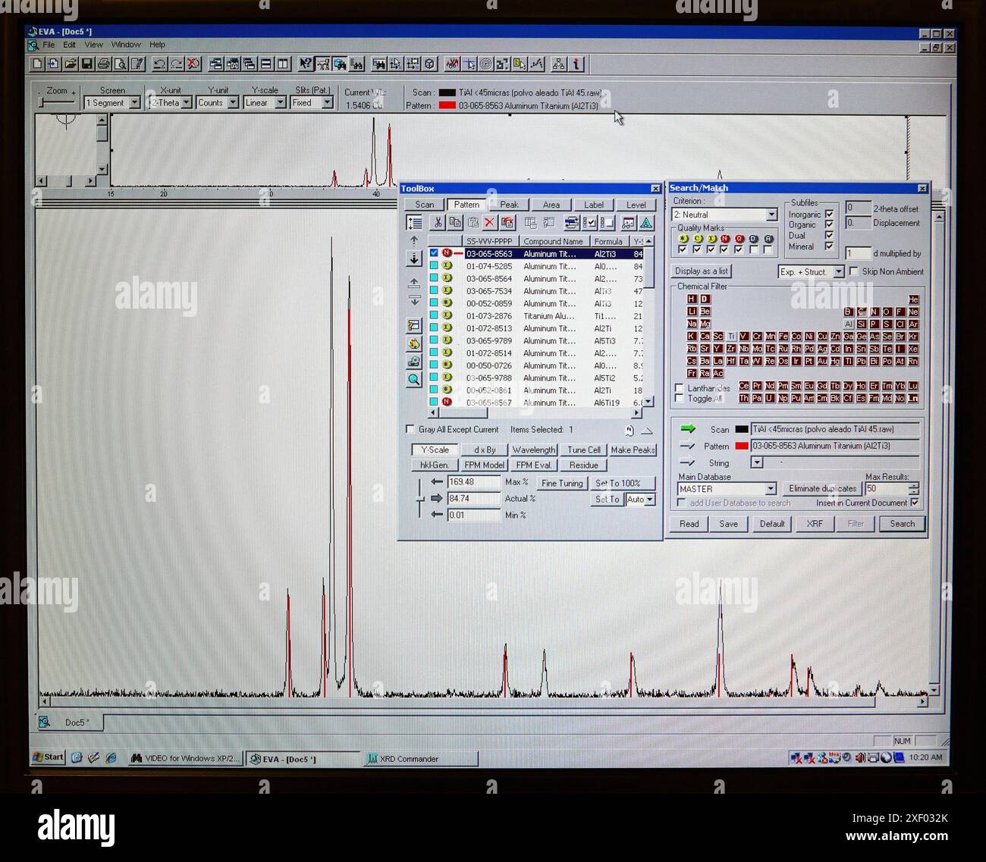The height and width of the screenshot is (862, 986).
Task: Uncheck the Mineral subfile checkbox
Action: click(829, 246)
